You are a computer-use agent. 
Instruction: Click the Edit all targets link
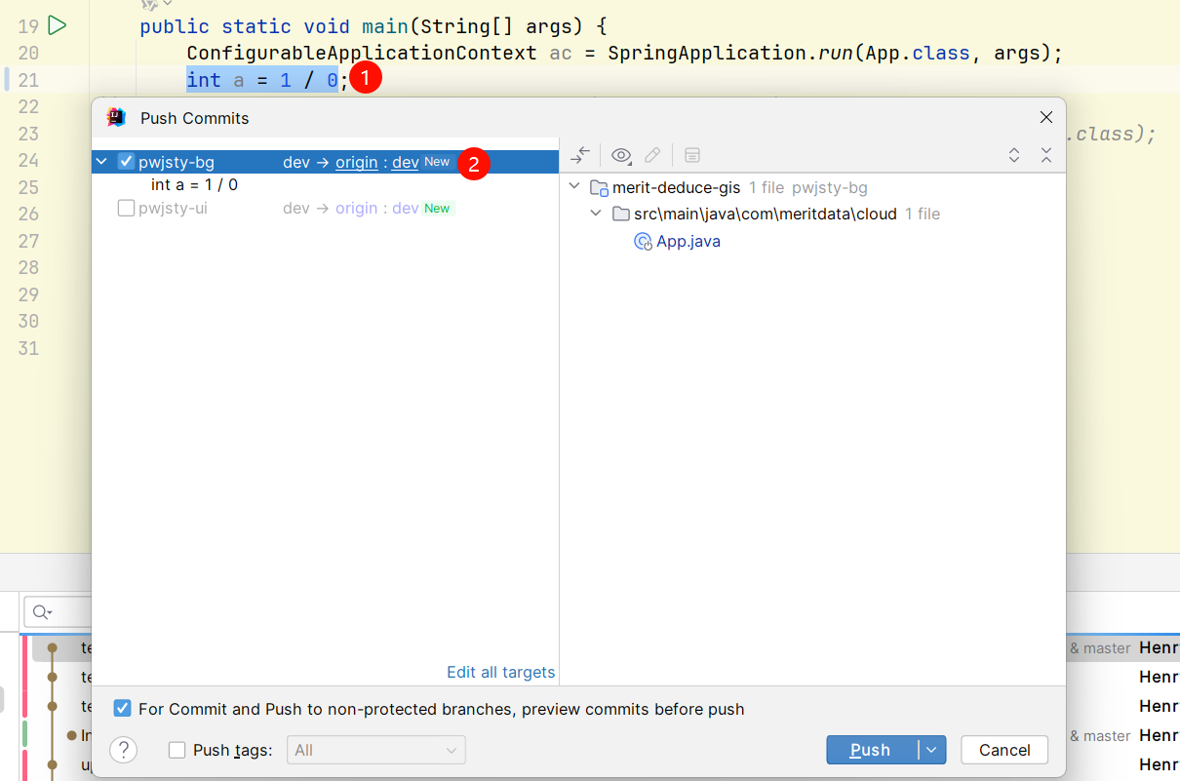[x=500, y=672]
